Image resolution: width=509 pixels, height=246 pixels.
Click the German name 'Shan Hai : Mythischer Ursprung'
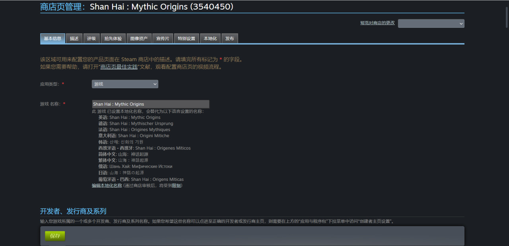coord(141,124)
